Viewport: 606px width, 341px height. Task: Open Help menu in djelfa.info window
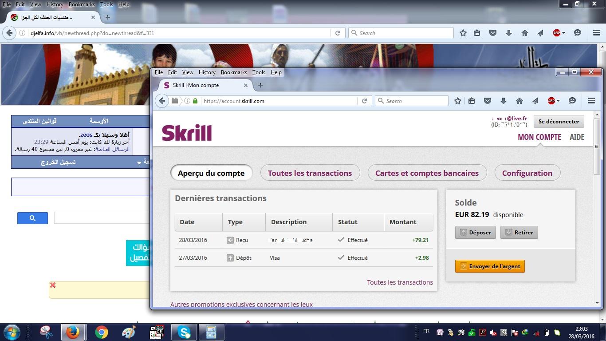[124, 4]
